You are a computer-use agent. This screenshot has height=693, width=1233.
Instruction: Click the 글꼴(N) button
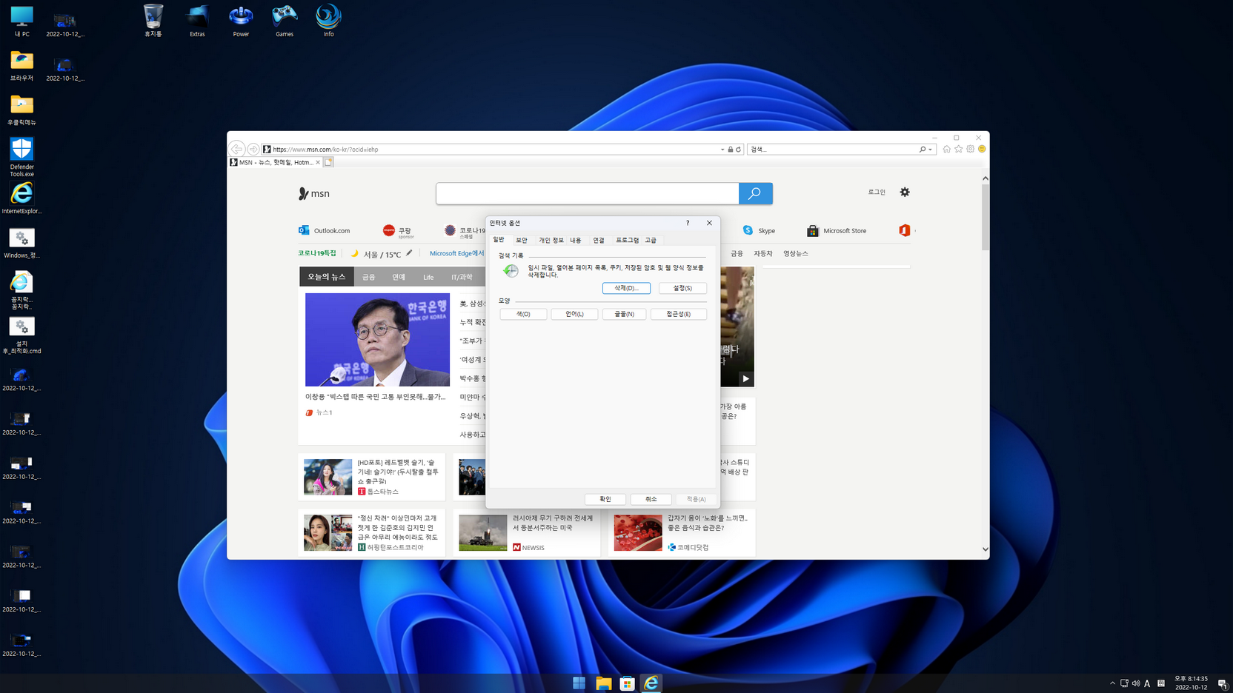tap(624, 314)
